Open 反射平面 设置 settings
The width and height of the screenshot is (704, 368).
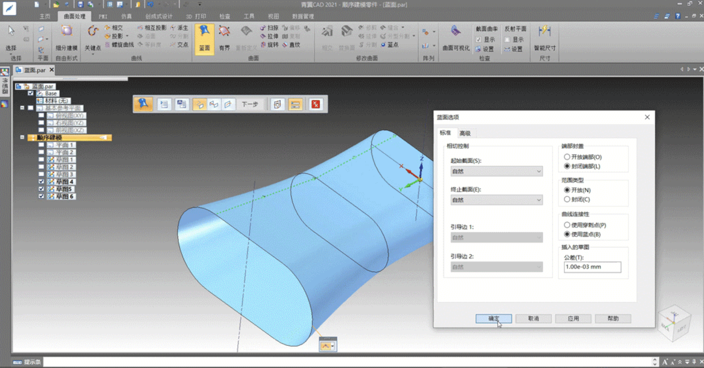pyautogui.click(x=513, y=49)
